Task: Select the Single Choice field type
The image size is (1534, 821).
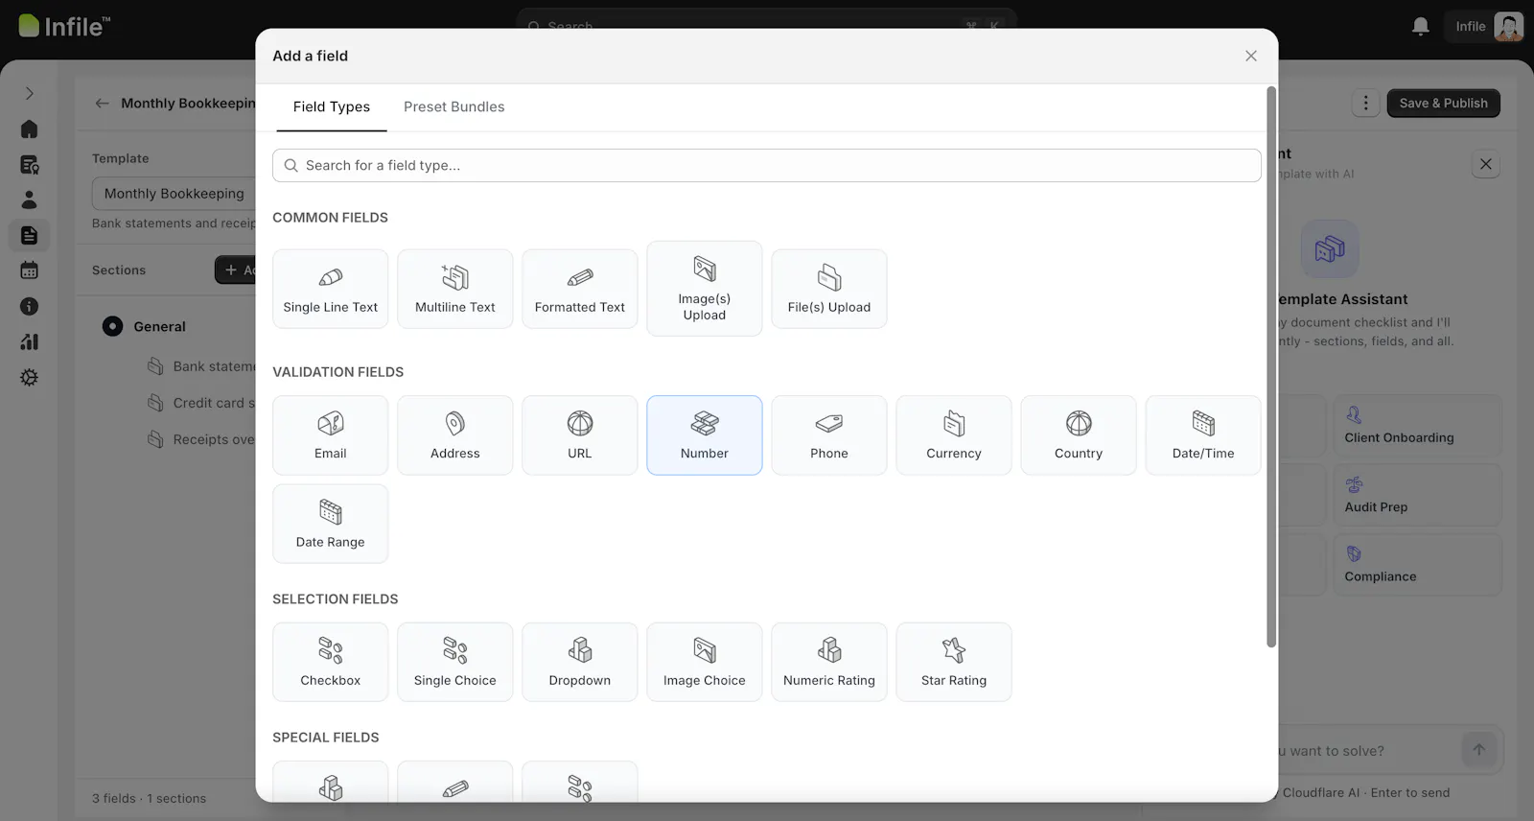Action: 454,662
